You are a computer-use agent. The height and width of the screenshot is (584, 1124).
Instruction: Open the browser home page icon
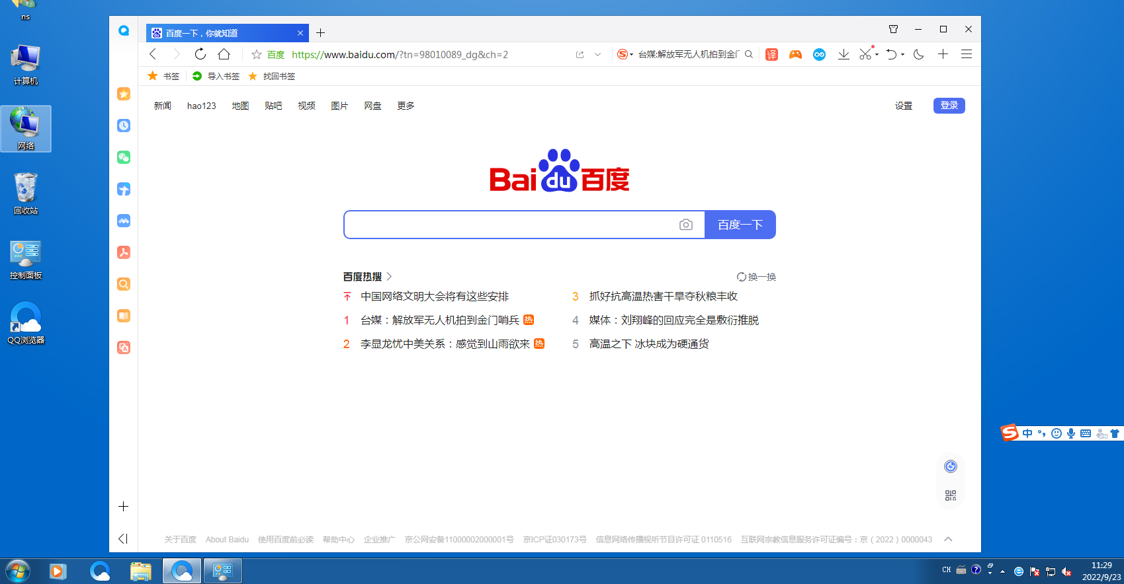[224, 54]
